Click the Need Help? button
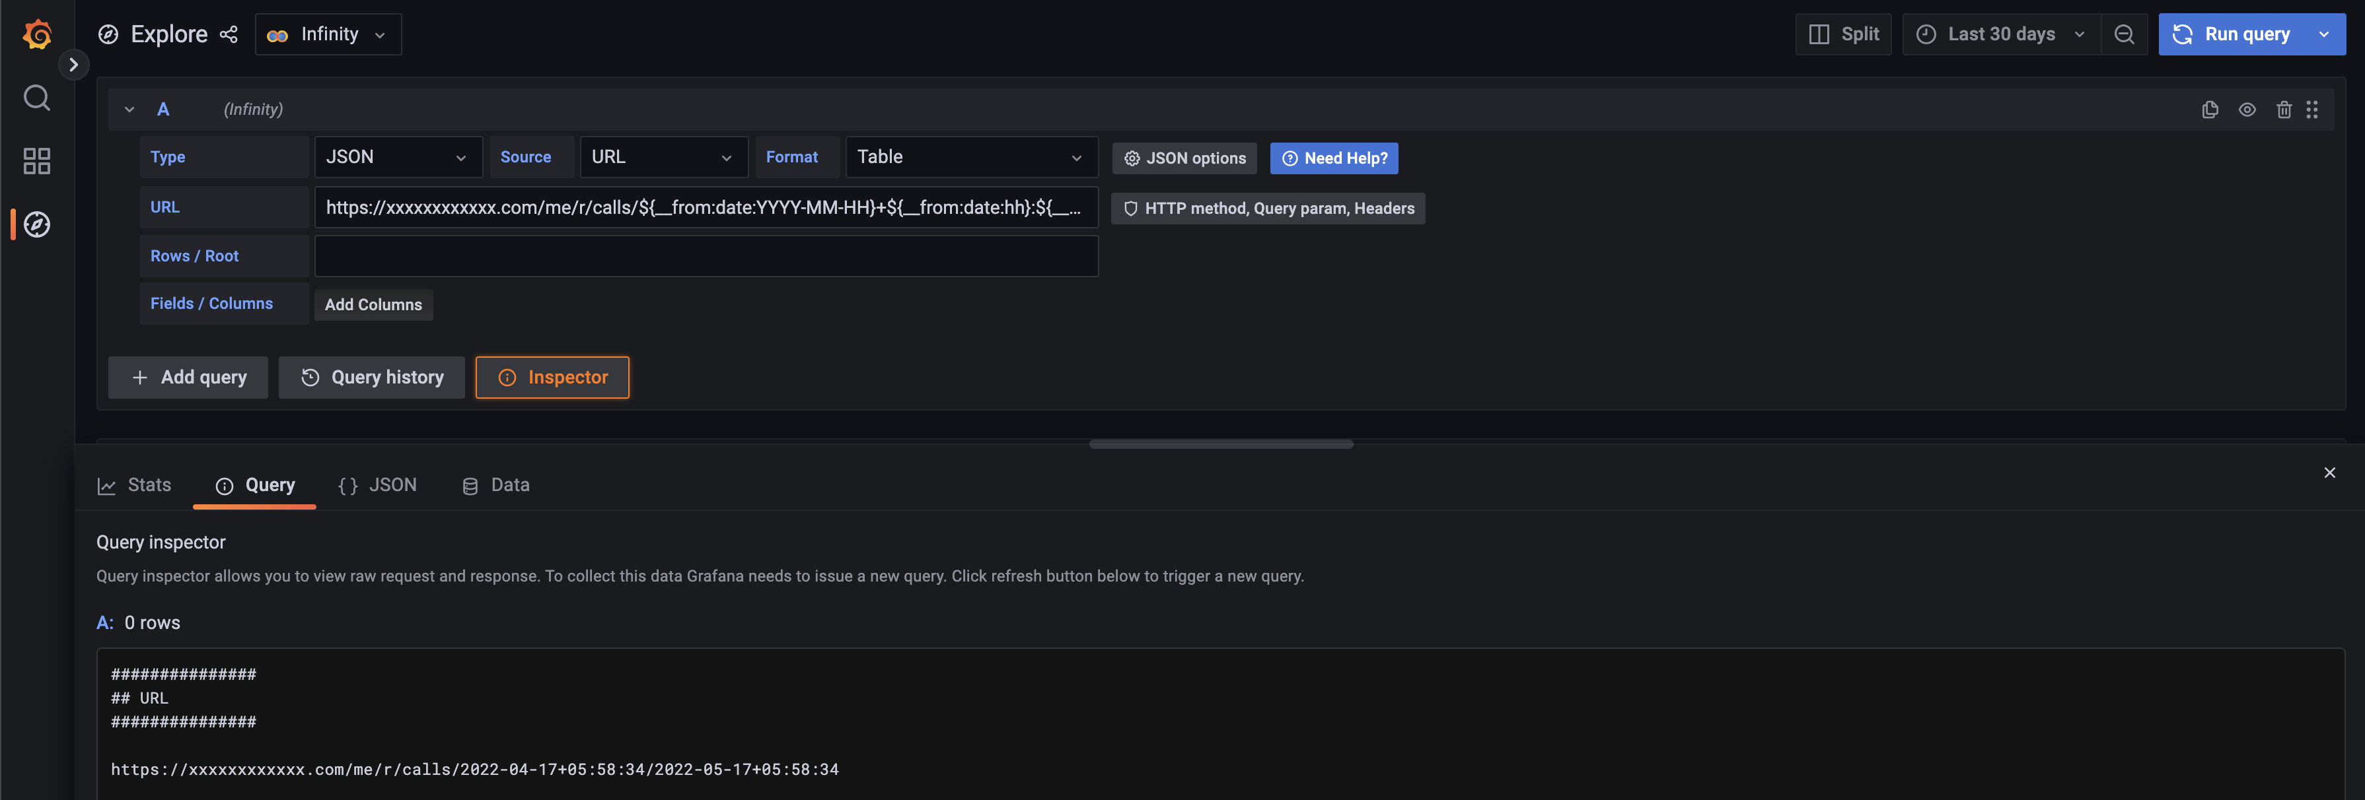 click(1333, 158)
